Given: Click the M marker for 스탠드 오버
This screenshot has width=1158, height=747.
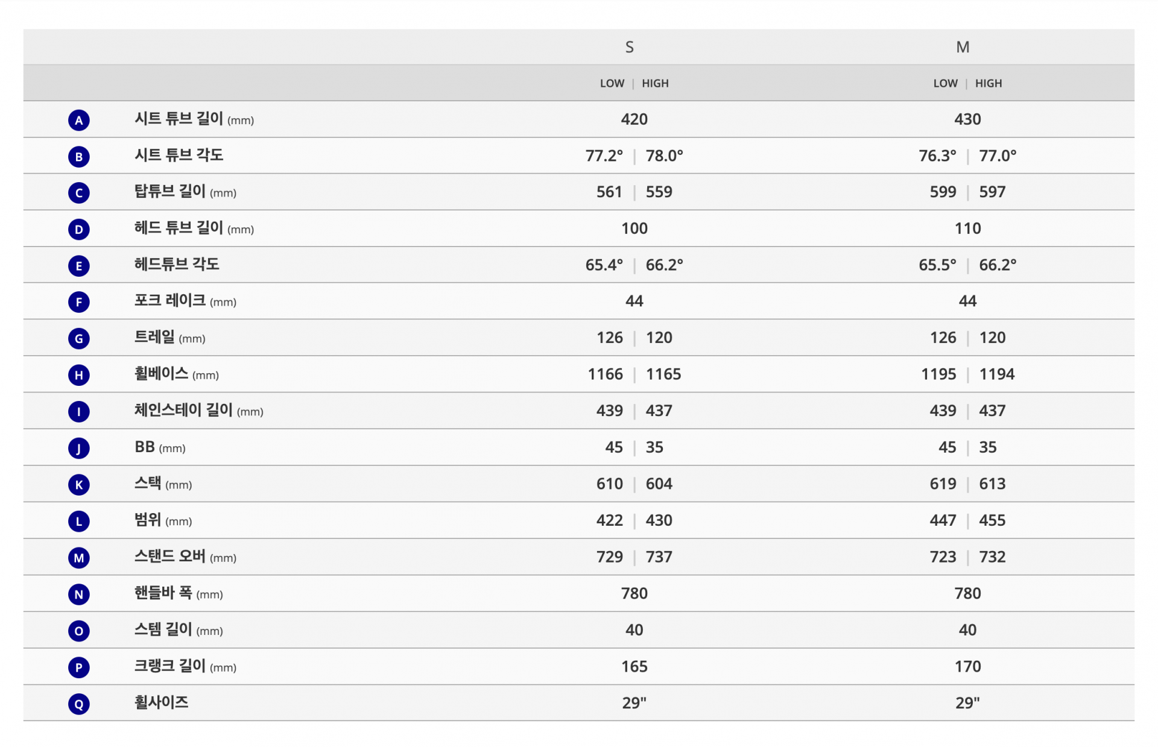Looking at the screenshot, I should click(78, 558).
